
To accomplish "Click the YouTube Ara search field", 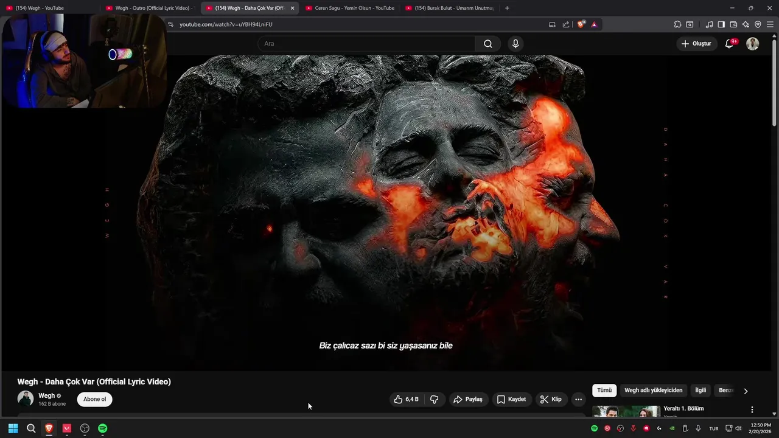I will coord(366,44).
